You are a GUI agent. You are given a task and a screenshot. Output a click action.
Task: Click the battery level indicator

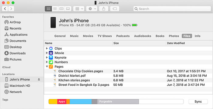tap(134, 25)
